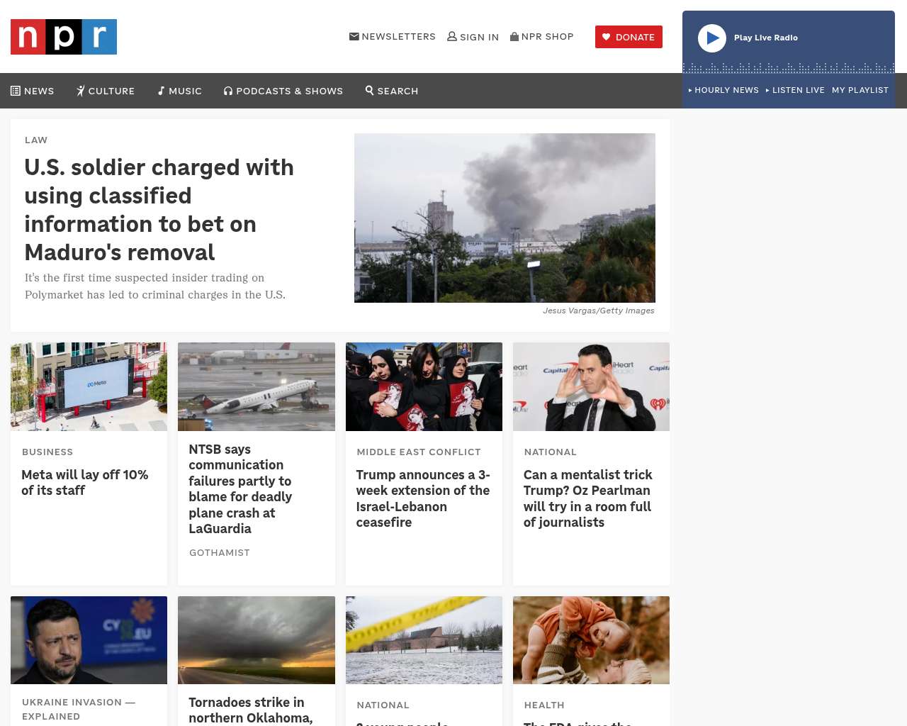The width and height of the screenshot is (907, 726).
Task: Open the mourning women thumbnail
Action: [424, 386]
